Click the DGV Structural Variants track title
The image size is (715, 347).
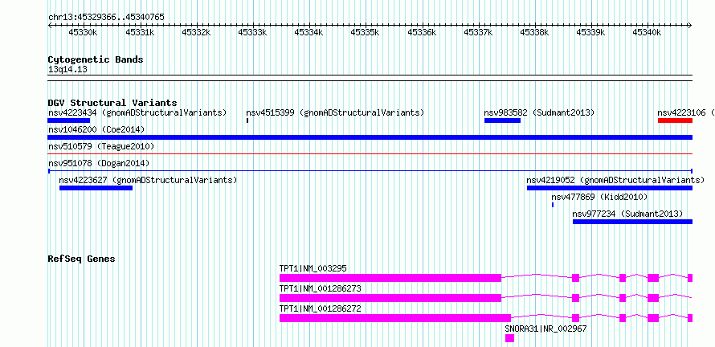click(112, 103)
